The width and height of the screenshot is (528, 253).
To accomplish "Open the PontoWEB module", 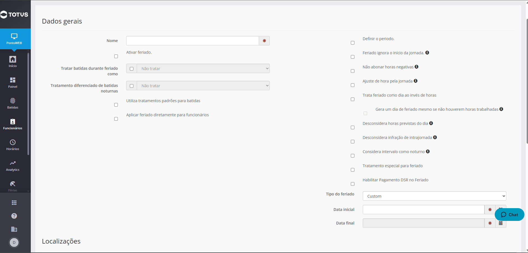I will pyautogui.click(x=14, y=39).
